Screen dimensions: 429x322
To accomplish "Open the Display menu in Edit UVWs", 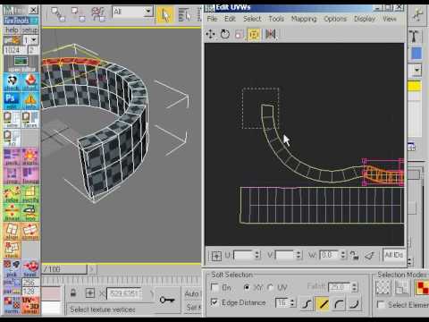I will (x=365, y=19).
